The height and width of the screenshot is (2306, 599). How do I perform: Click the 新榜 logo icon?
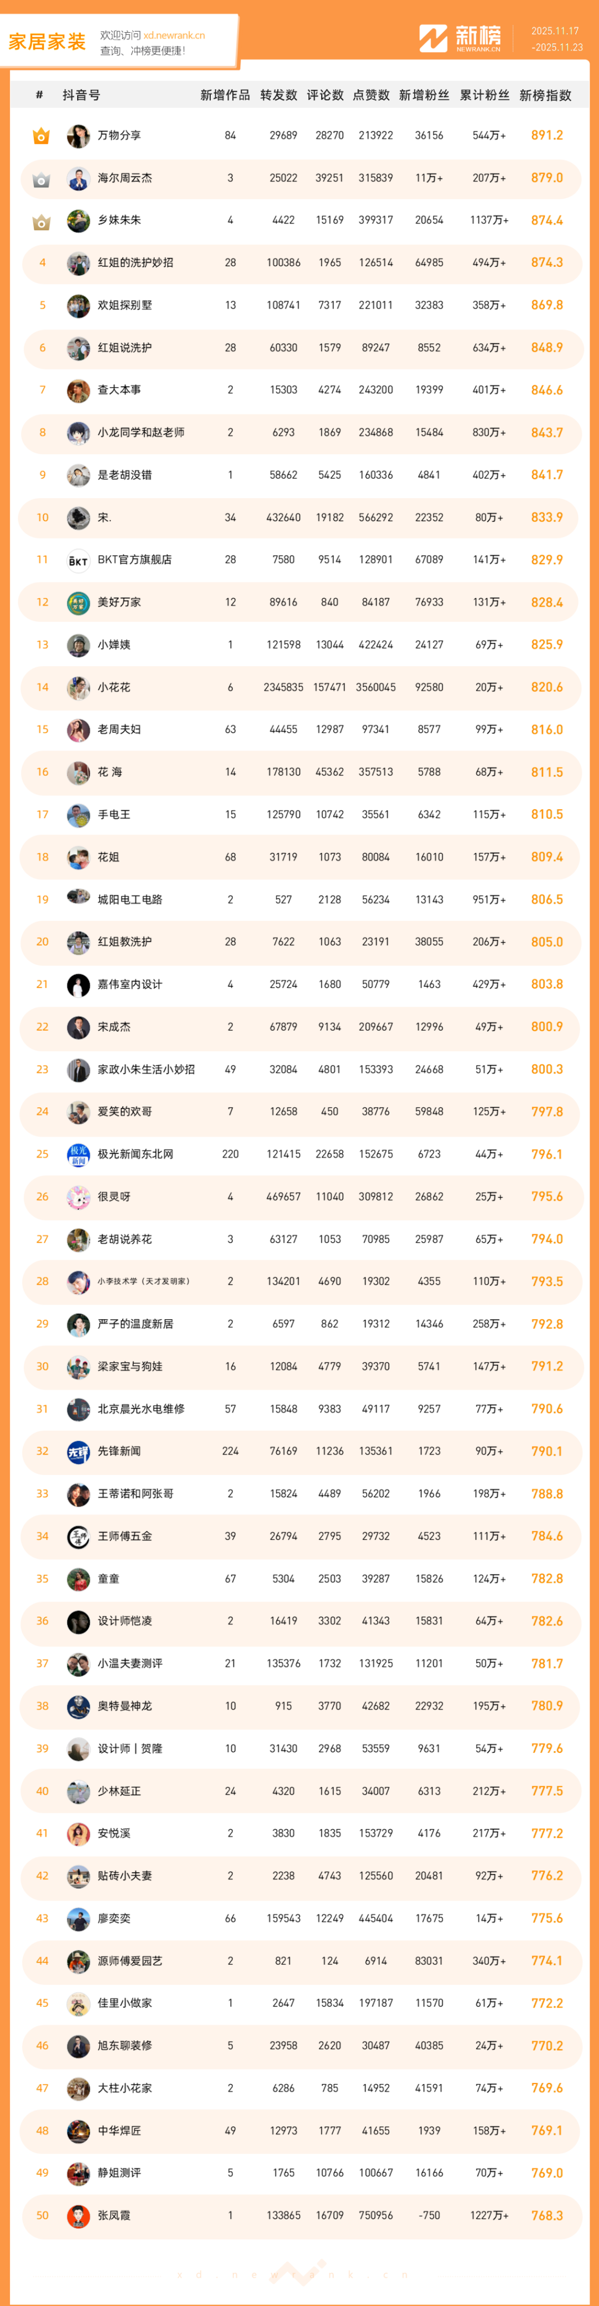pyautogui.click(x=433, y=38)
